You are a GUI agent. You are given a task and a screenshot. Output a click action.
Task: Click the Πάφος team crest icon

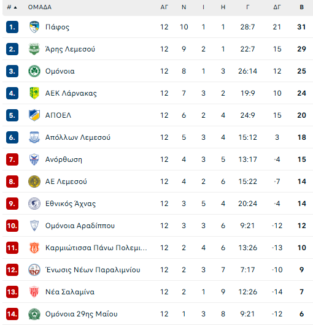pyautogui.click(x=34, y=27)
